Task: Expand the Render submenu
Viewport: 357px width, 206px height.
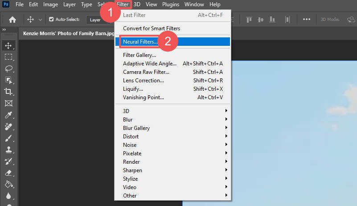Action: point(172,162)
